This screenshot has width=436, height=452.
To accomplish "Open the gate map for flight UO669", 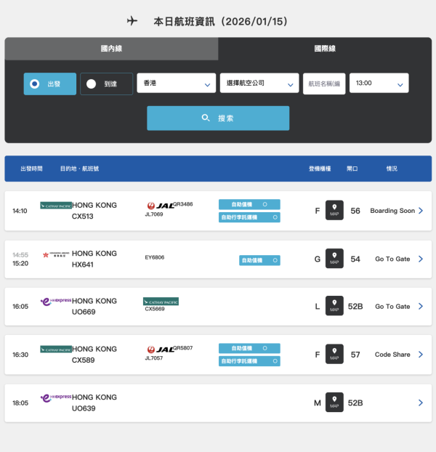I will coord(334,306).
